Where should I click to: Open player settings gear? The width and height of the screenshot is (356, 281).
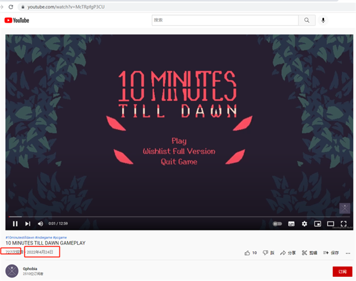click(x=304, y=224)
